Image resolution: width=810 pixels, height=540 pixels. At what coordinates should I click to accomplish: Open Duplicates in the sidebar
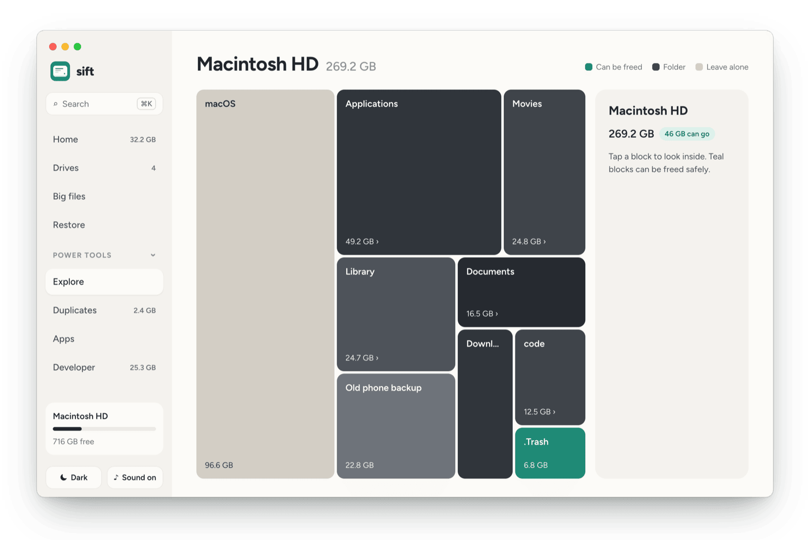coord(104,310)
